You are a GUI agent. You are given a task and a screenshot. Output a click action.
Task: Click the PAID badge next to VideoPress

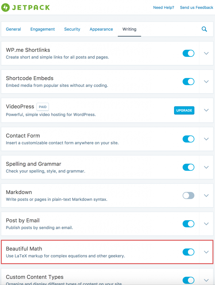43,107
